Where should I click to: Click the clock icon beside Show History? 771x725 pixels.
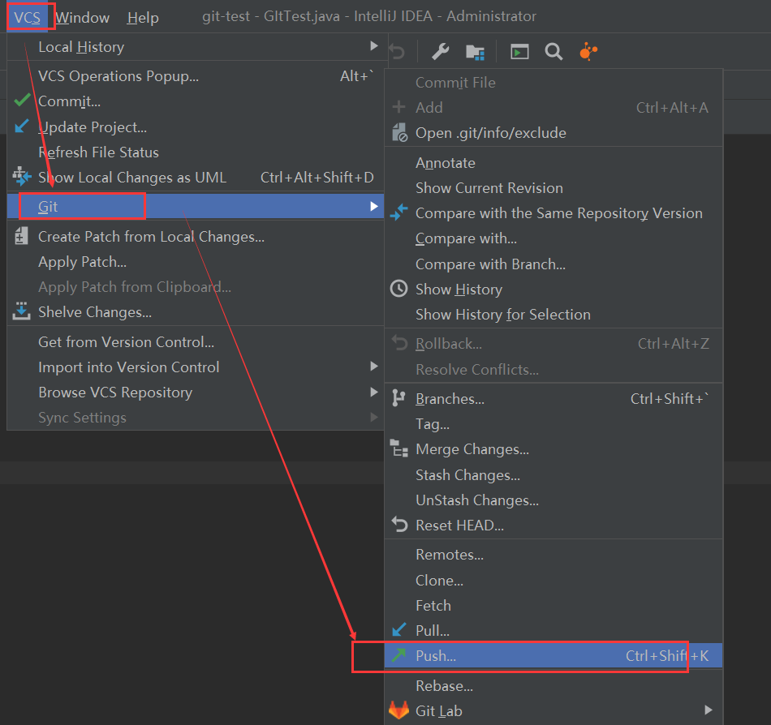(398, 289)
